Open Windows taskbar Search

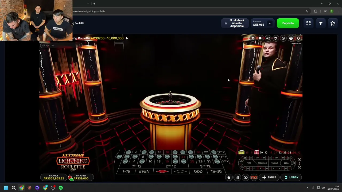coord(14,188)
